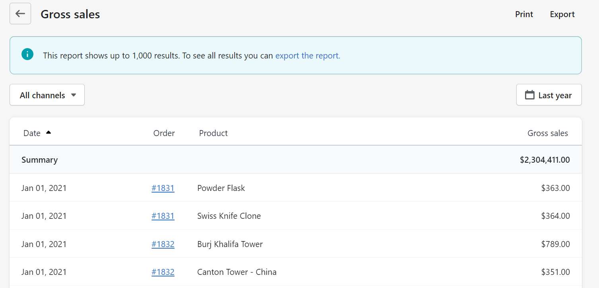Click the Gross sales column header
599x288 pixels.
coord(548,133)
